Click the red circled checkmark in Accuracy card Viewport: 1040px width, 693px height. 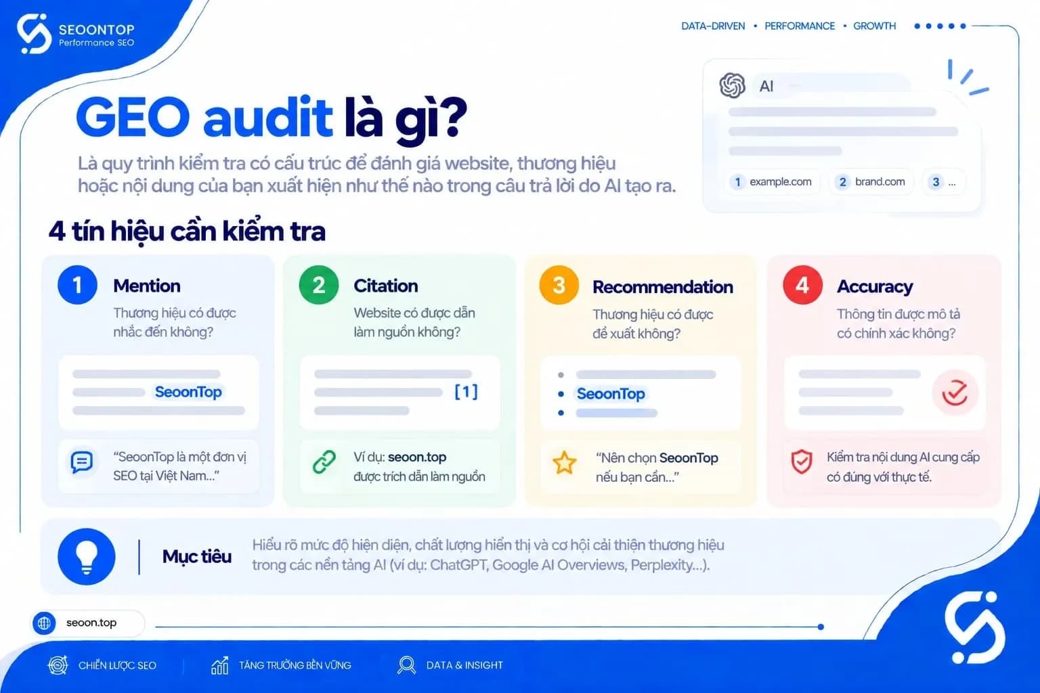click(955, 393)
